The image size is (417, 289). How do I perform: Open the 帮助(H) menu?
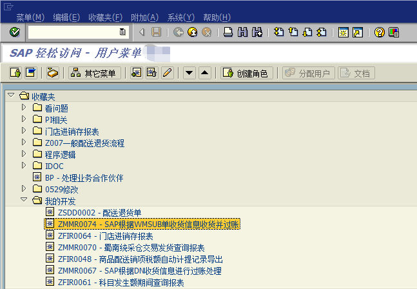tap(217, 17)
